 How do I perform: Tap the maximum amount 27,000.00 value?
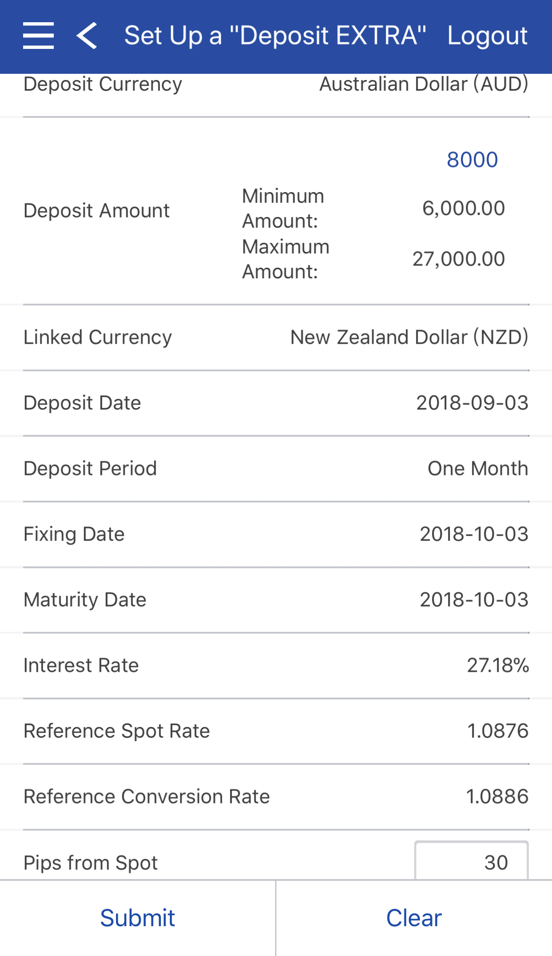click(458, 259)
